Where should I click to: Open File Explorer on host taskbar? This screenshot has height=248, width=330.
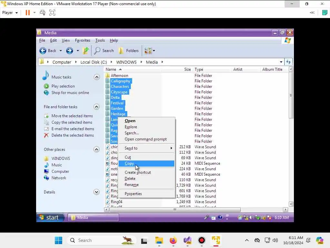tap(159, 240)
